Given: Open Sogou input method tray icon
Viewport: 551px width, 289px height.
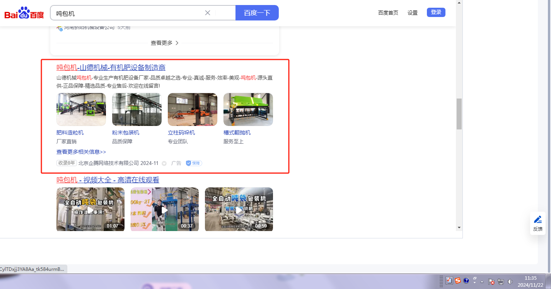Looking at the screenshot, I should point(458,281).
